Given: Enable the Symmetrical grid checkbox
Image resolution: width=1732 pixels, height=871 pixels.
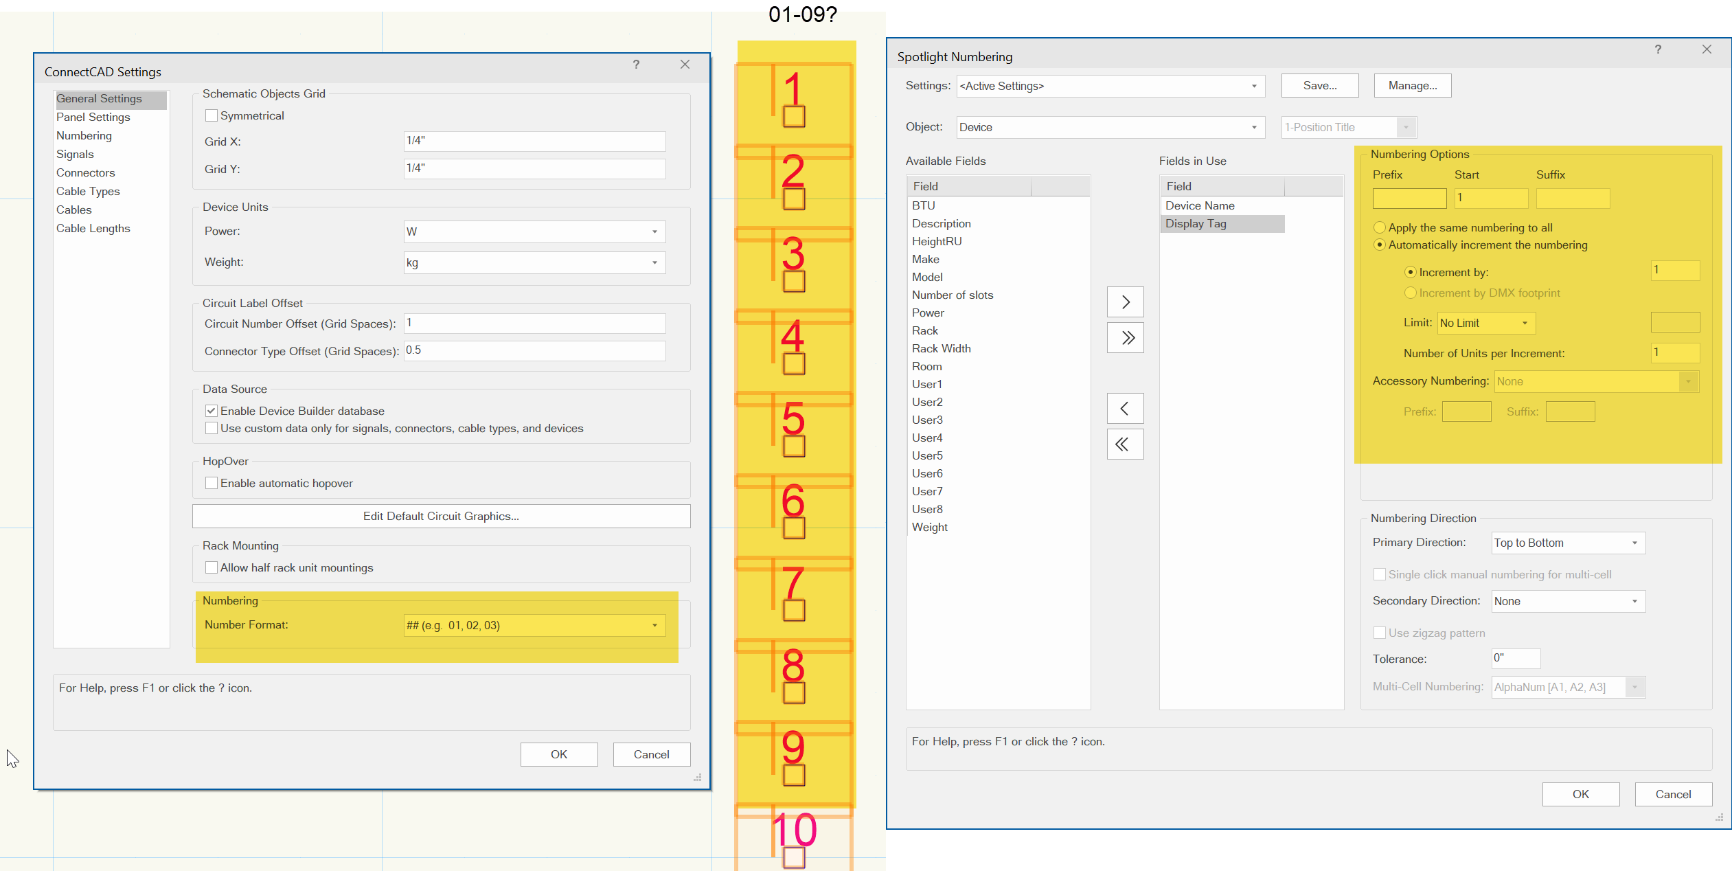Looking at the screenshot, I should (212, 115).
